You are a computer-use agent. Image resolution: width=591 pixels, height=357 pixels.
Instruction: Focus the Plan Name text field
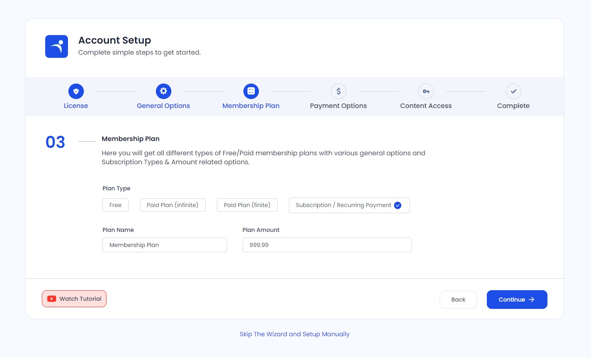click(165, 245)
